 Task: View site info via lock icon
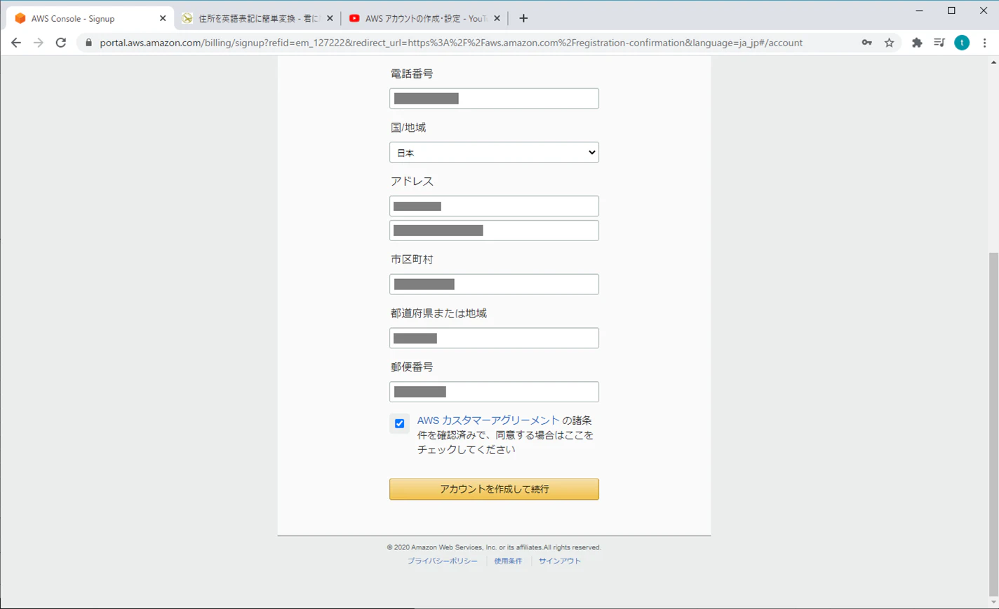(x=88, y=43)
